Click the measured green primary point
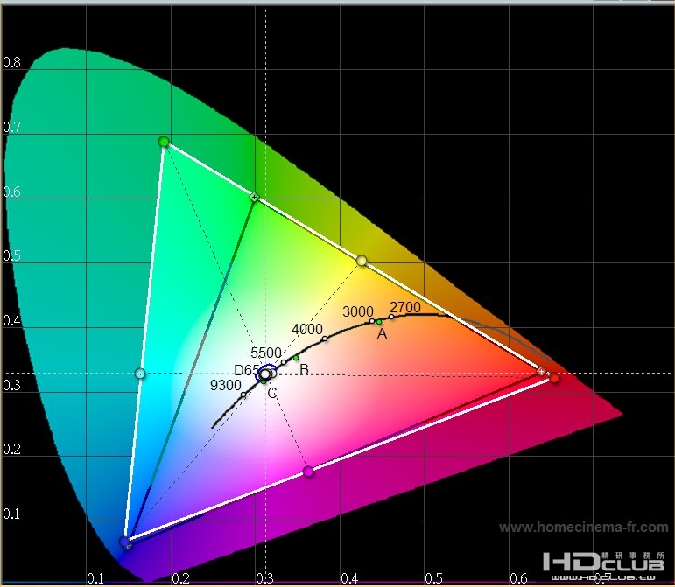 coord(164,141)
